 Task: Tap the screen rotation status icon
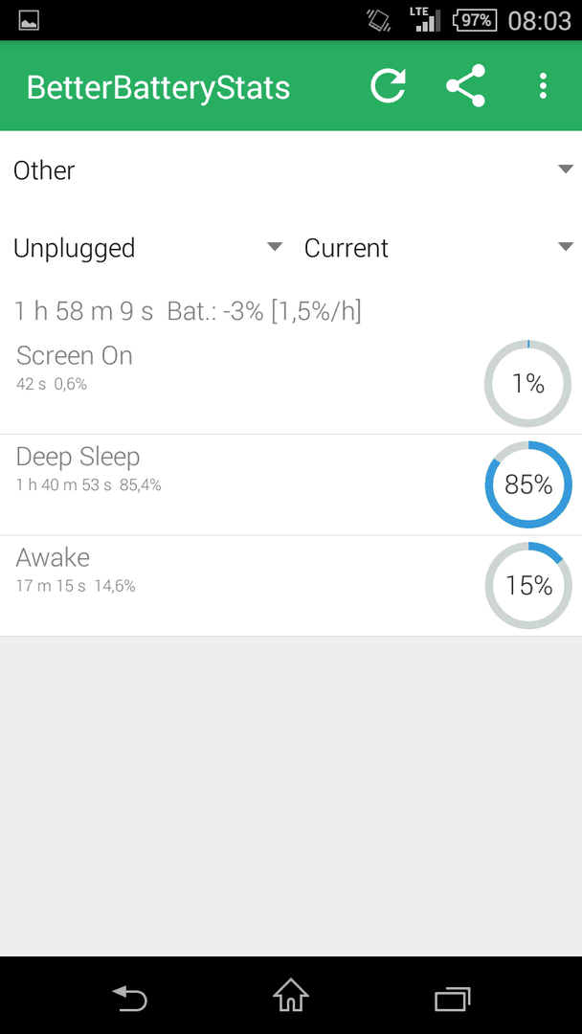point(380,20)
